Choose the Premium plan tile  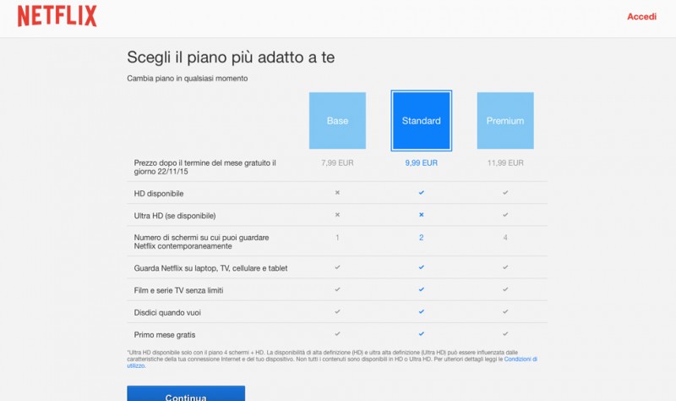pyautogui.click(x=505, y=120)
